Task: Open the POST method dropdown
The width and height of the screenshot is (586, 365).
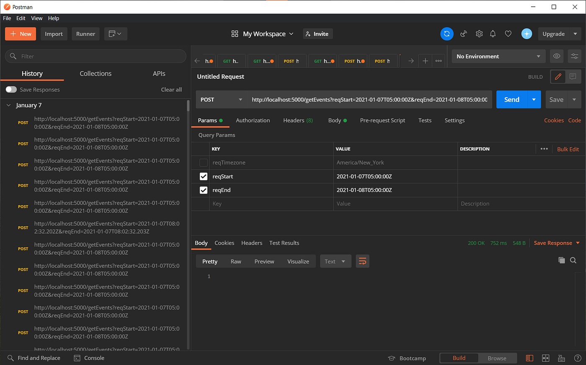Action: coord(221,99)
